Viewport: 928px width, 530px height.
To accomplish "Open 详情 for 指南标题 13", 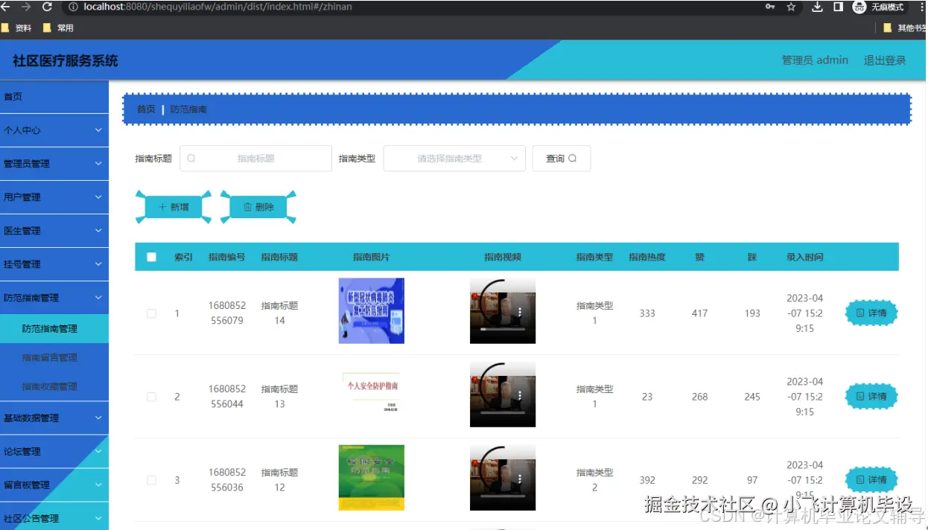I will point(871,397).
